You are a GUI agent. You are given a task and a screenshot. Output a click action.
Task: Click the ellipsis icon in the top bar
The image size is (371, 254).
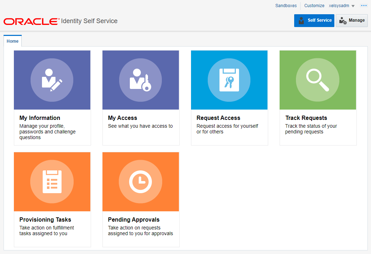pyautogui.click(x=364, y=5)
